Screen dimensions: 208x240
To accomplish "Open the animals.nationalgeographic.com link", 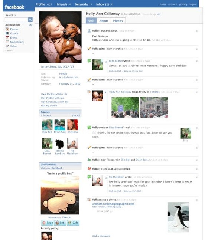I will coord(113,204).
